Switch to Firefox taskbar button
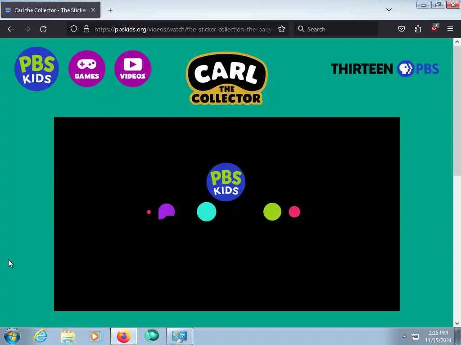The height and width of the screenshot is (345, 461). pyautogui.click(x=124, y=336)
